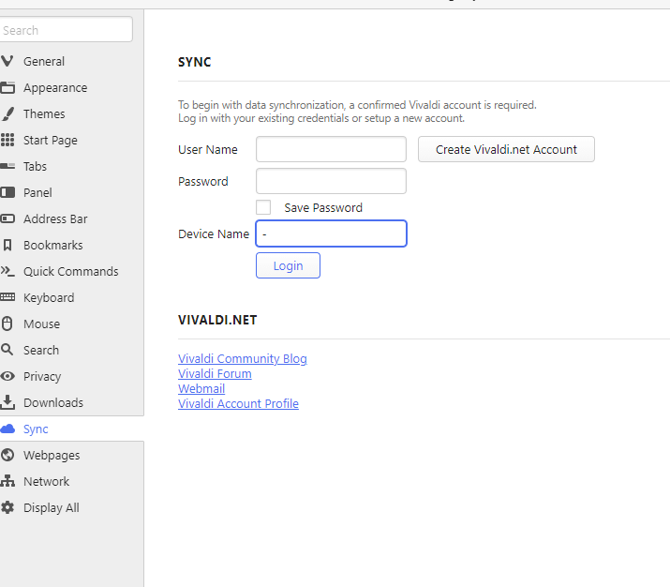Click the Privacy eye icon
Screen dimensions: 670x587
(x=7, y=376)
